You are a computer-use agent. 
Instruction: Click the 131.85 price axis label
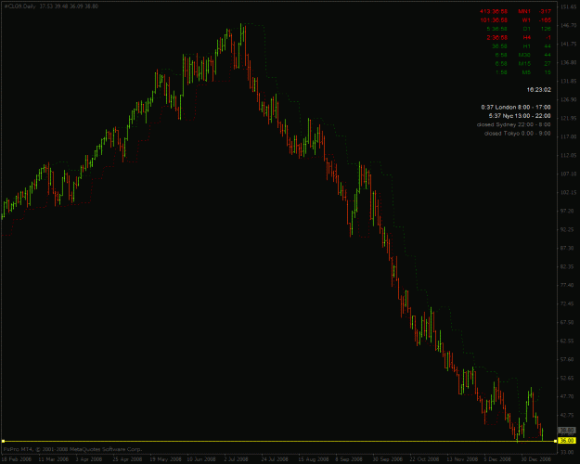tap(569, 81)
